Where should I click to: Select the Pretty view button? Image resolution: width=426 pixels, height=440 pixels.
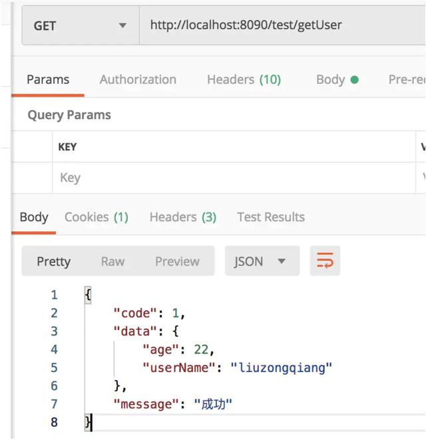[x=54, y=262]
